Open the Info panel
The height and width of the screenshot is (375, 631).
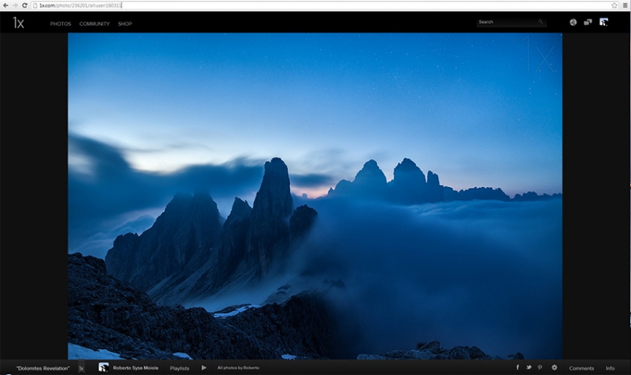coord(610,368)
